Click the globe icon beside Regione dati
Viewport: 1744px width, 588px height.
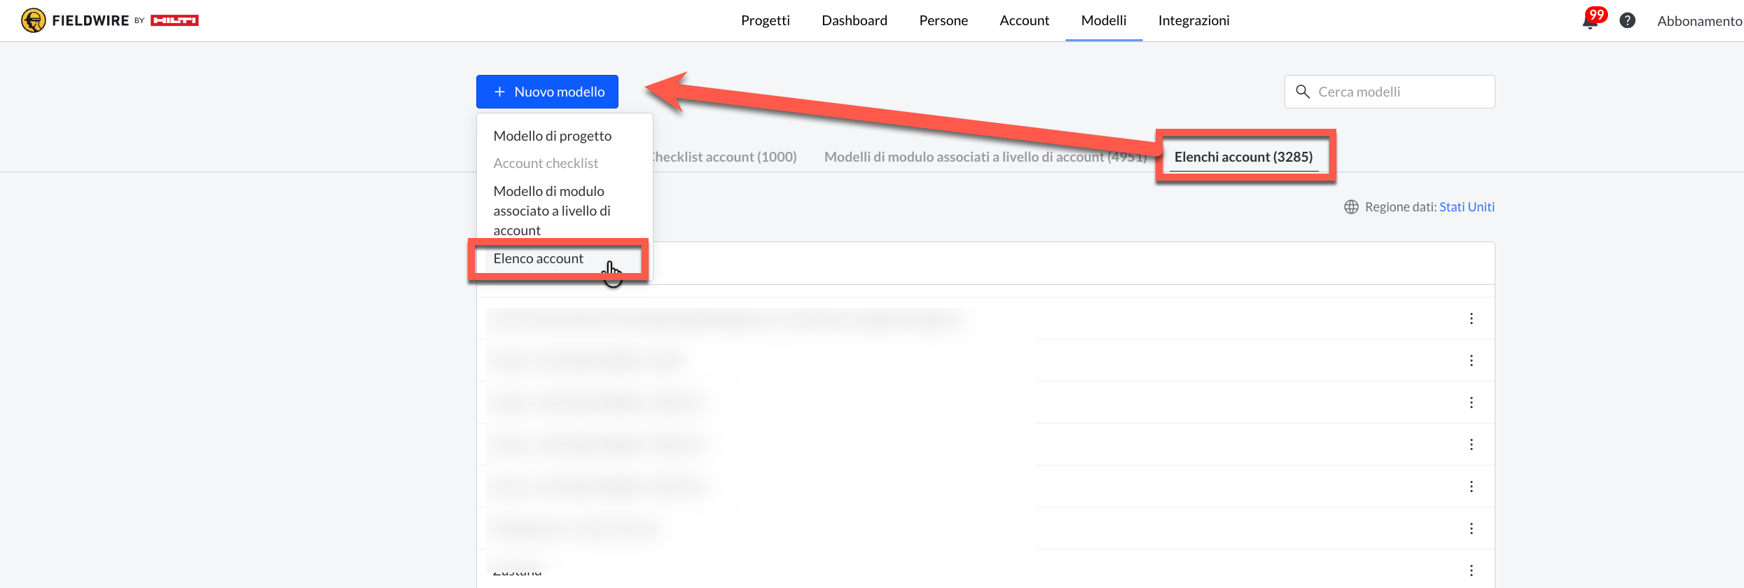(1351, 207)
